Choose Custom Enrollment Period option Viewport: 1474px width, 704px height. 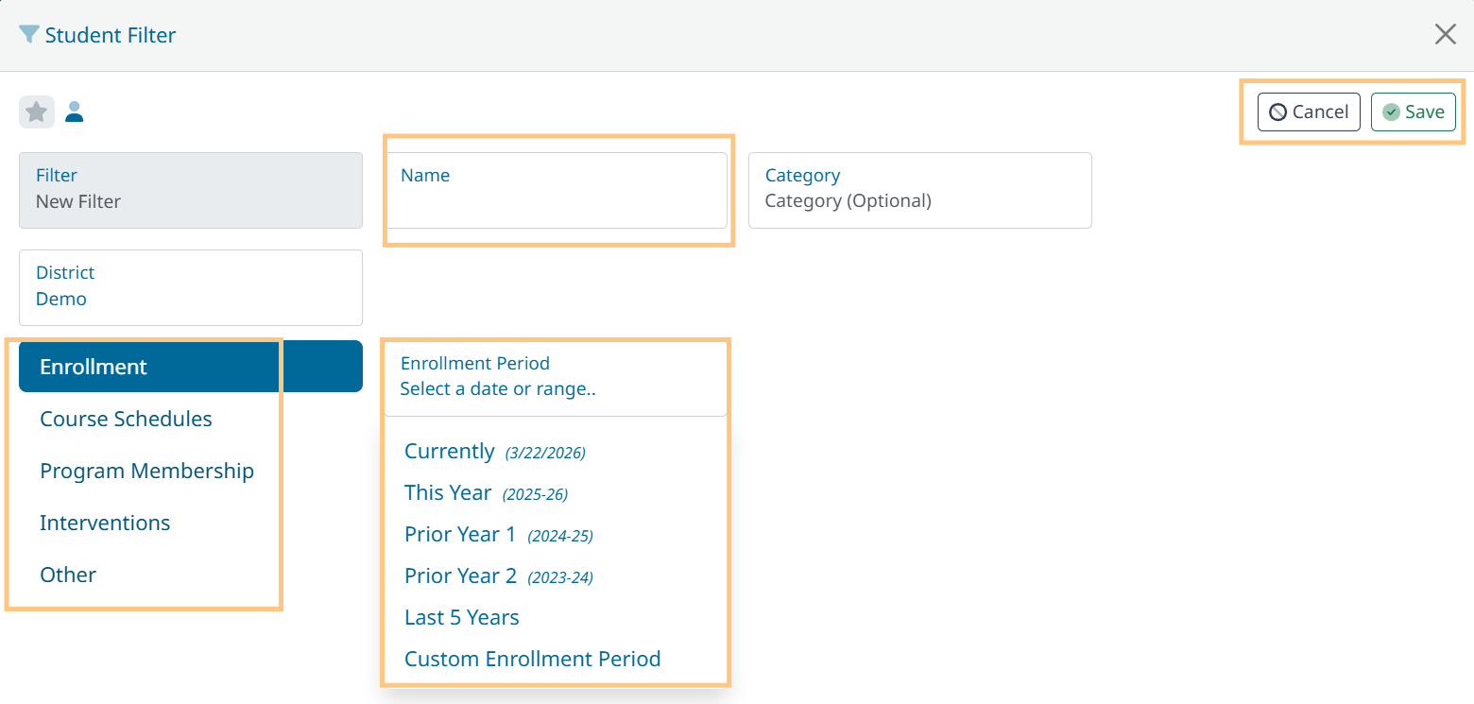(532, 659)
